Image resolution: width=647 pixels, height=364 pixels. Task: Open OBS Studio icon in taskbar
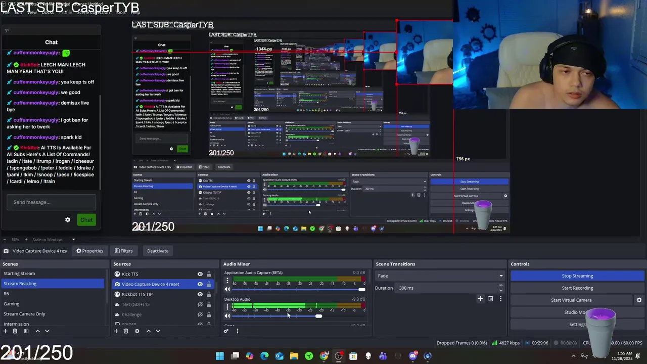[x=339, y=356]
